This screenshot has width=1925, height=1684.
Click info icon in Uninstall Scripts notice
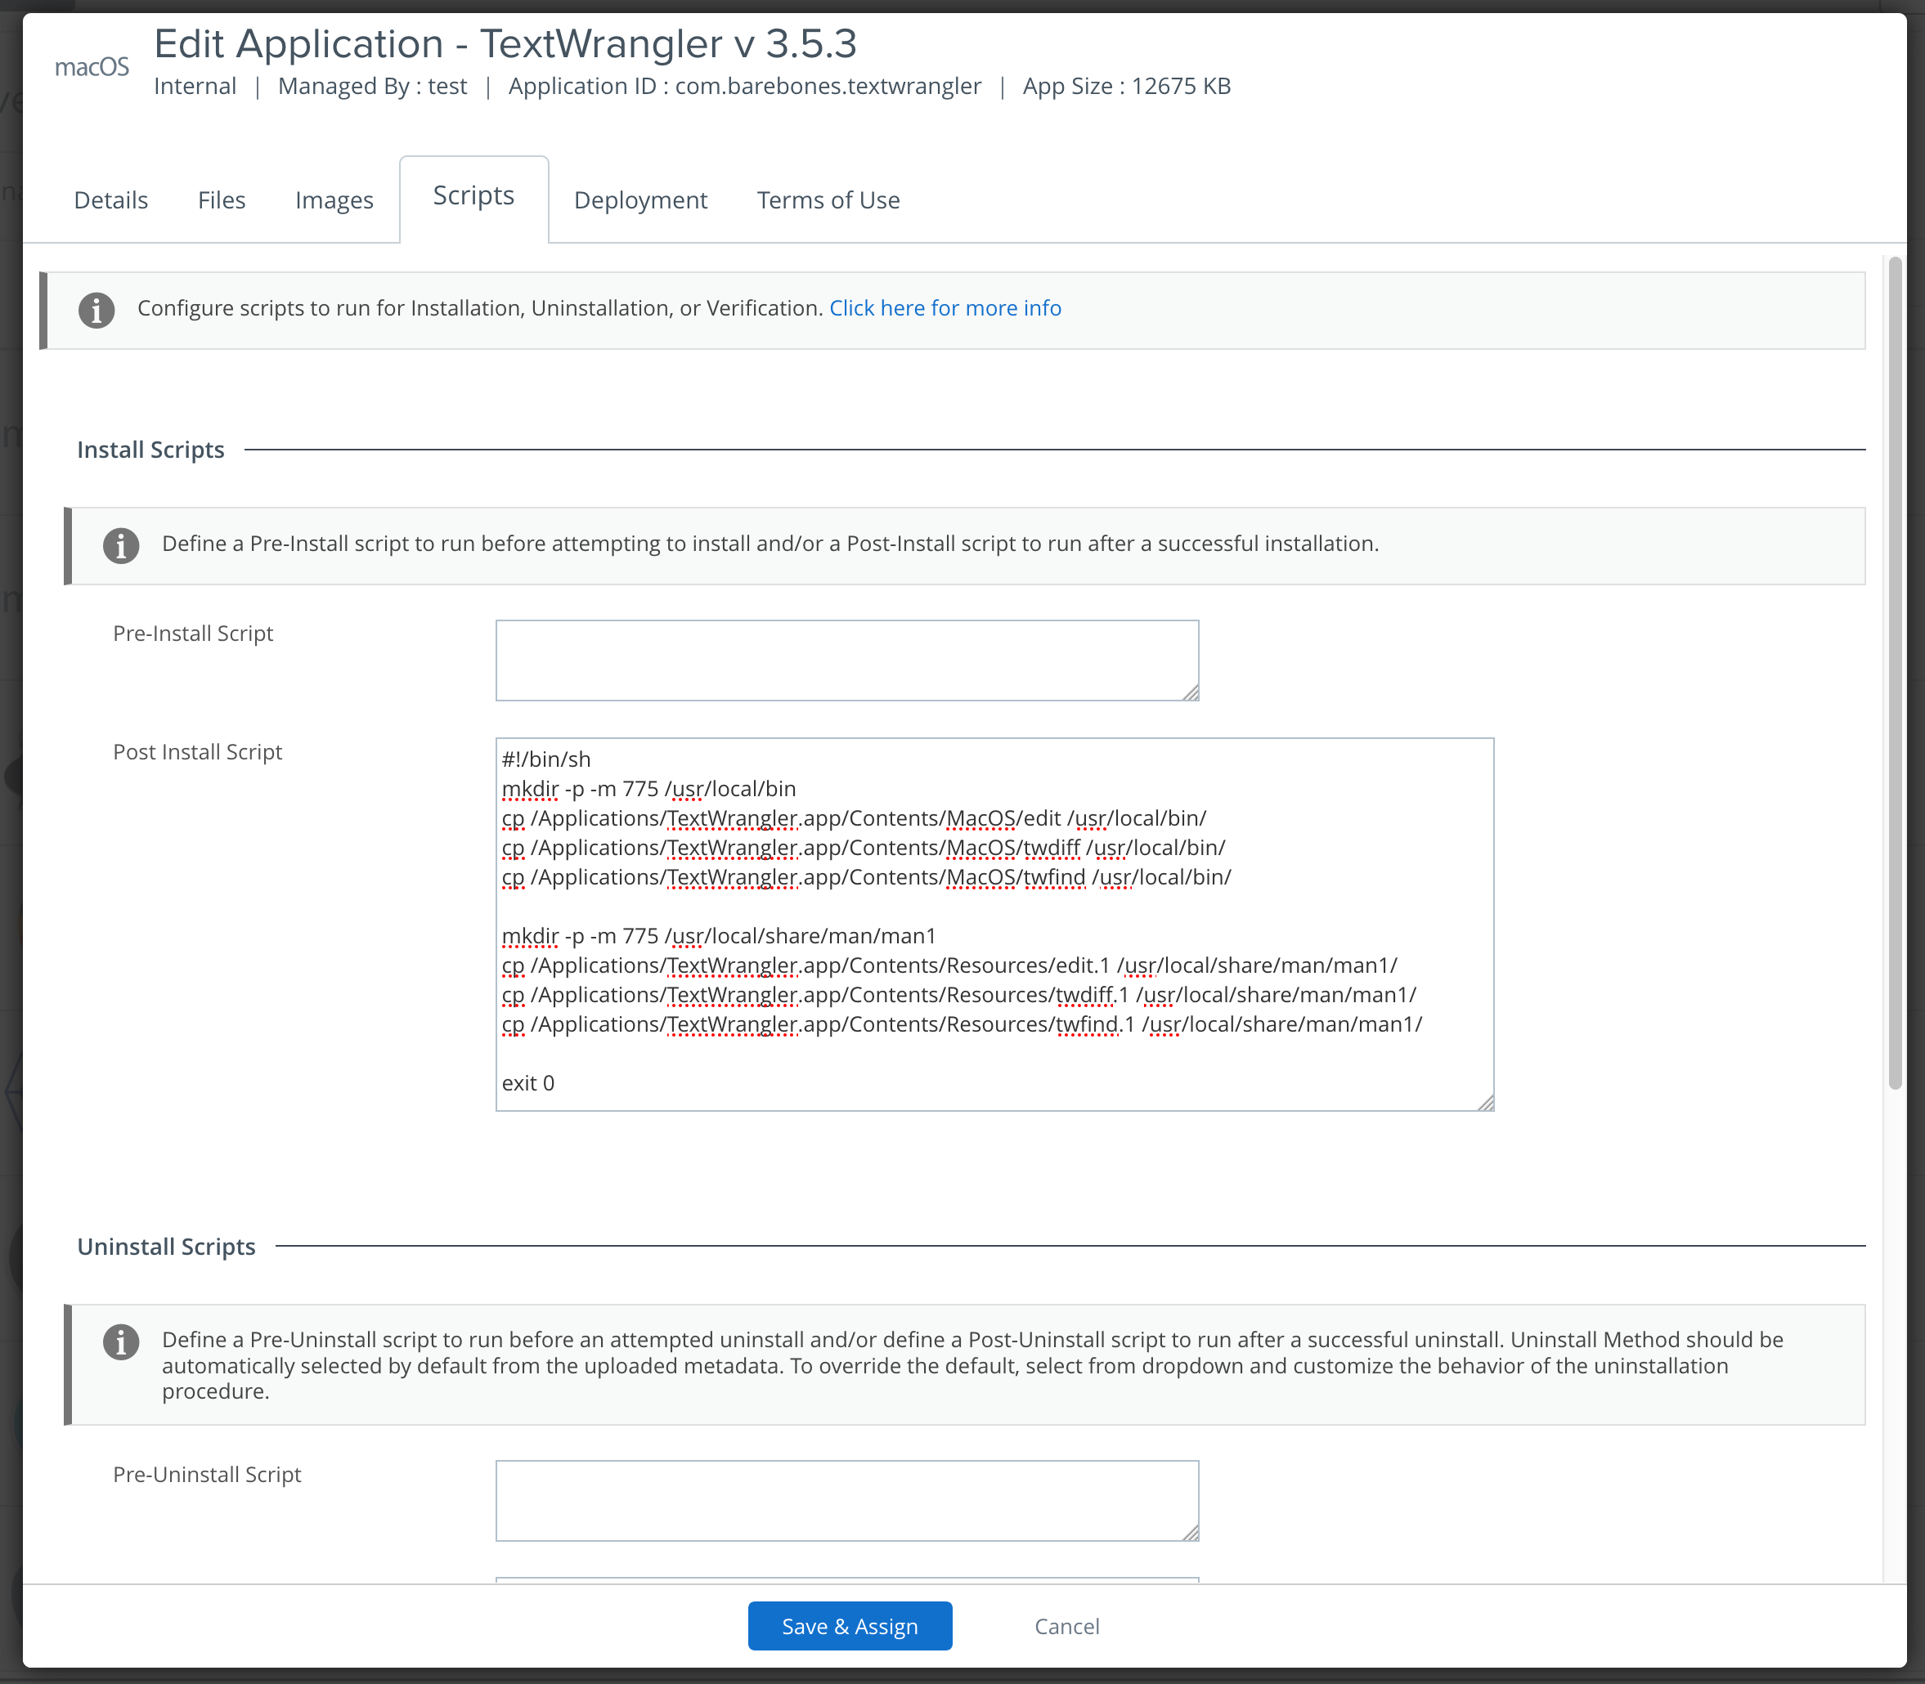tap(121, 1342)
